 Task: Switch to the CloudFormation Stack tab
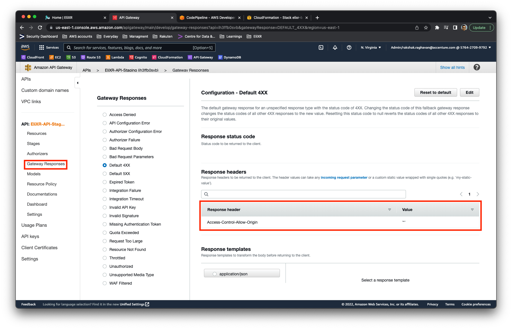point(278,17)
